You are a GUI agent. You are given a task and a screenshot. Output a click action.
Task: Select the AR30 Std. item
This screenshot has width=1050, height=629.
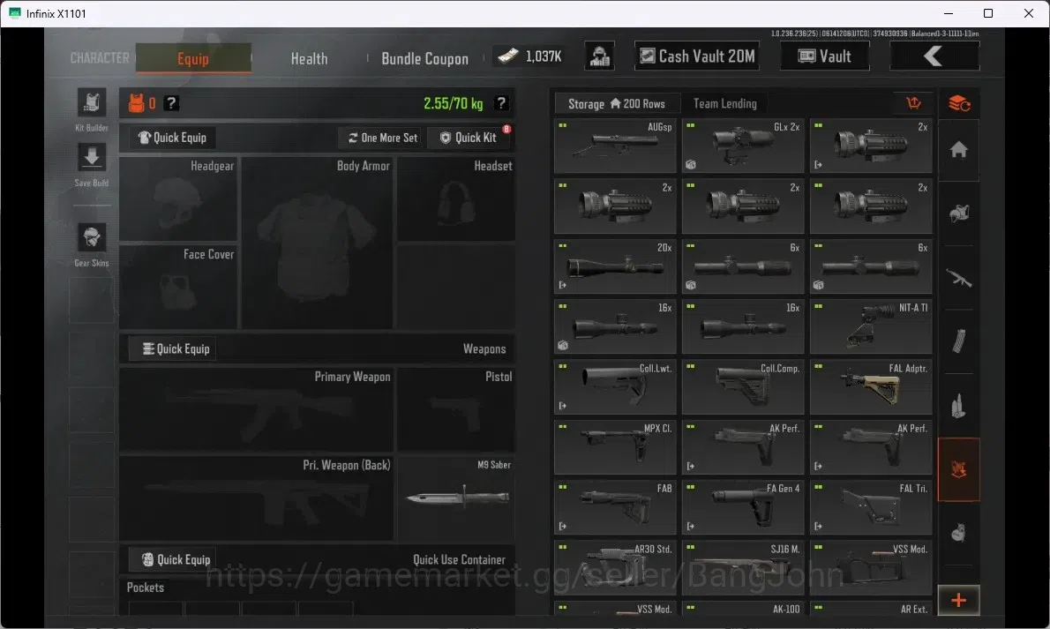[615, 568]
